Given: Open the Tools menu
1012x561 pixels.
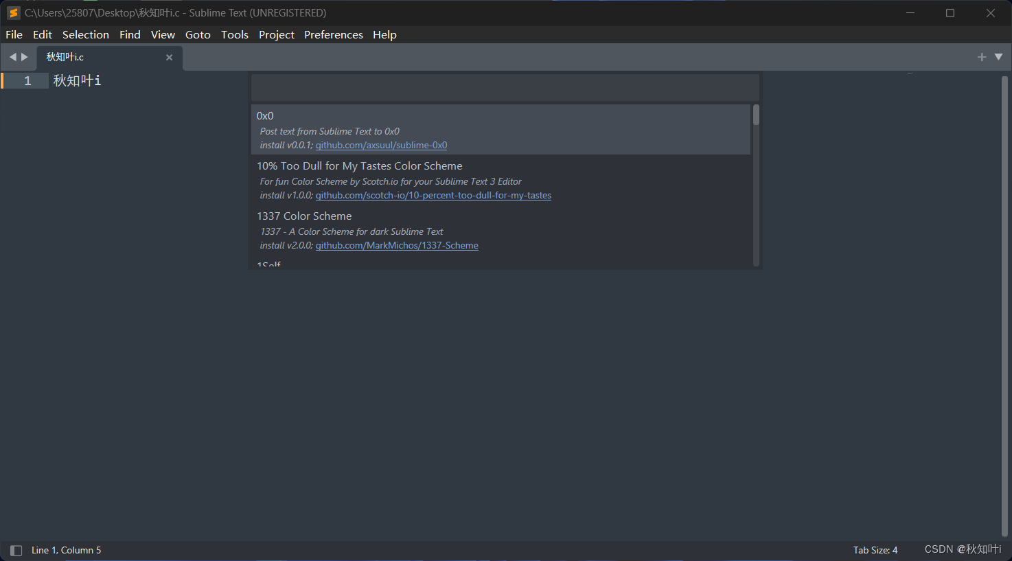Looking at the screenshot, I should coord(235,34).
